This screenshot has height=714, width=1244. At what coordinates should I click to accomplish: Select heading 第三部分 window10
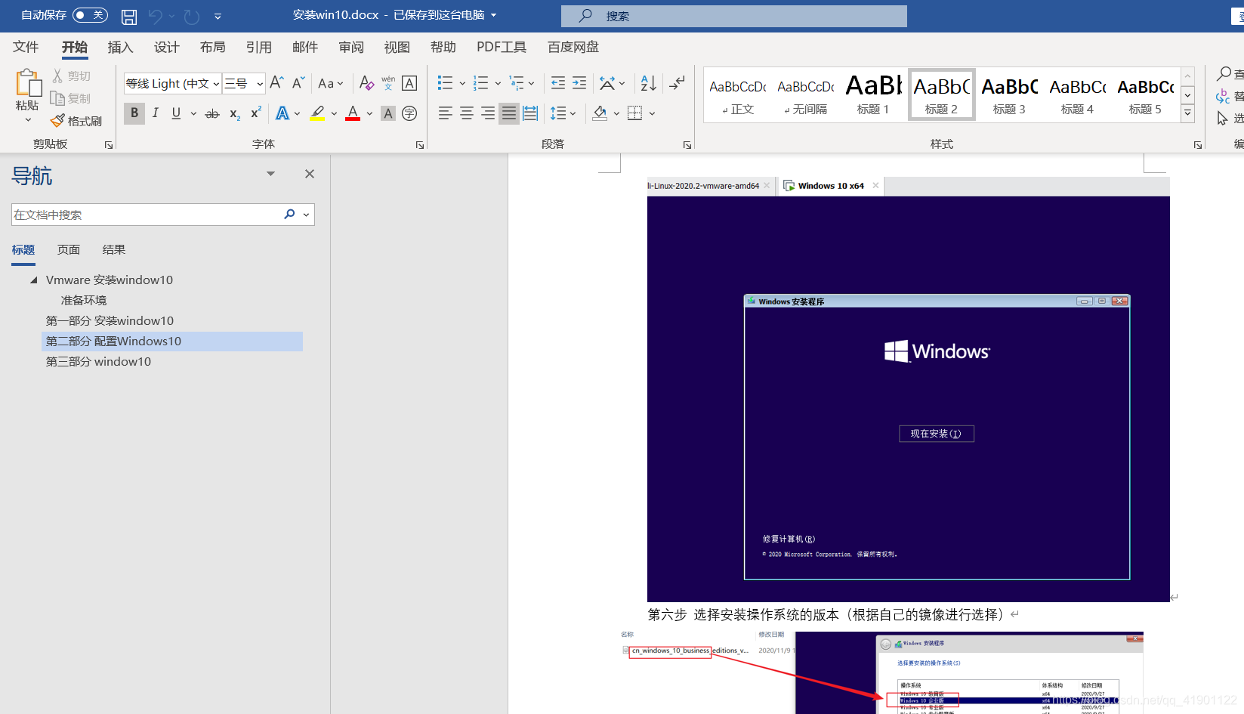98,361
